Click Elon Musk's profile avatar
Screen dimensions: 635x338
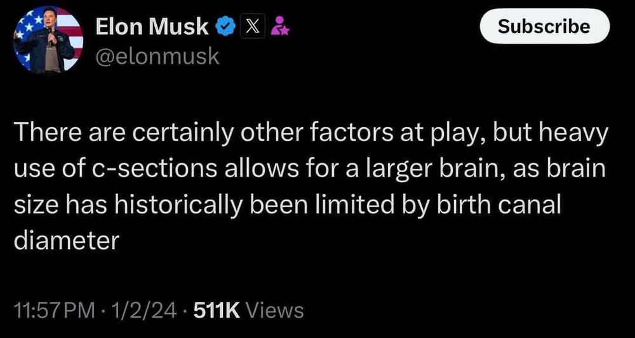(x=48, y=41)
